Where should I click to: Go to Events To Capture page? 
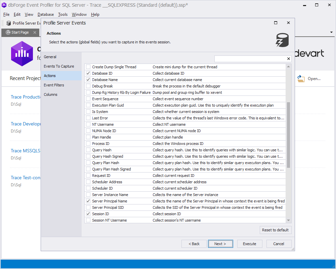click(x=61, y=66)
